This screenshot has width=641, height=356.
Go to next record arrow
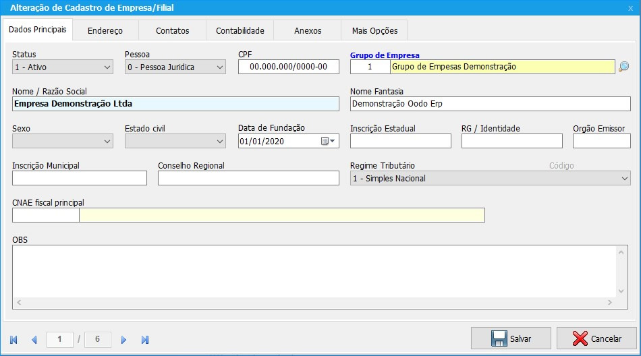coord(123,340)
